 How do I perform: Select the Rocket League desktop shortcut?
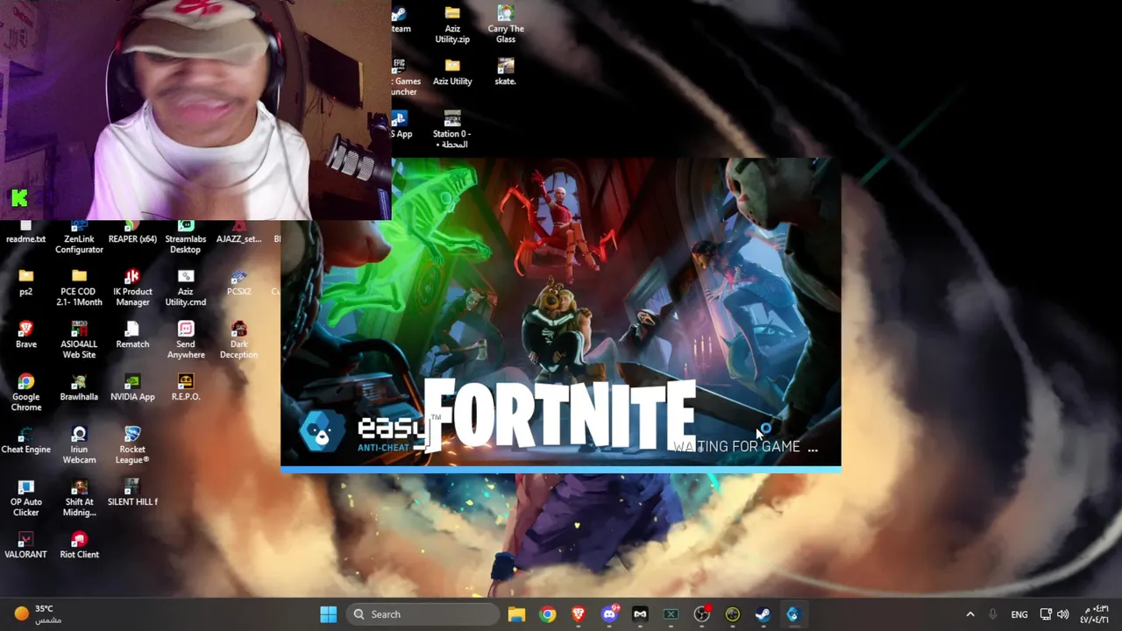(132, 444)
